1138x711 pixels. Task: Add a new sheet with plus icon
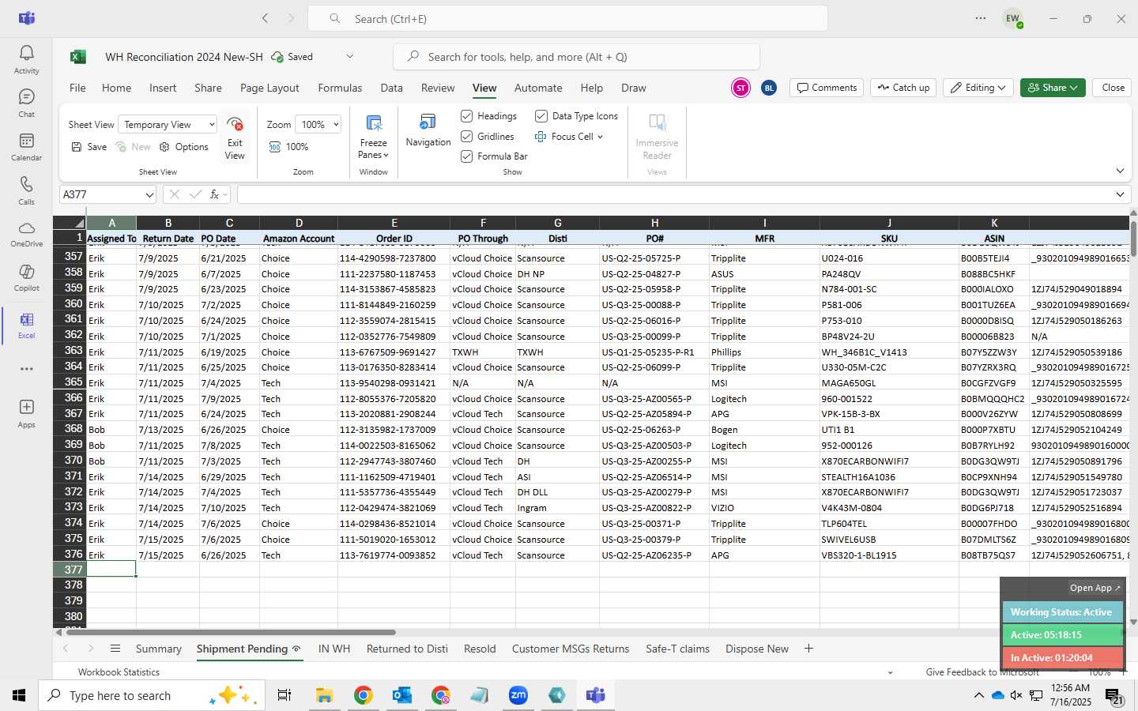(x=808, y=649)
